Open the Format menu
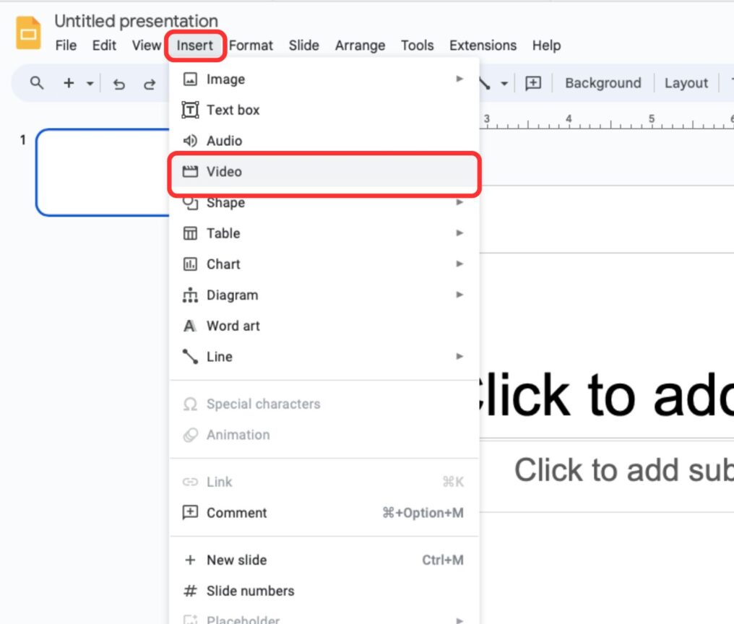 (x=251, y=45)
